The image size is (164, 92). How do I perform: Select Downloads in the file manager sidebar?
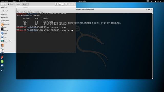click(6, 24)
